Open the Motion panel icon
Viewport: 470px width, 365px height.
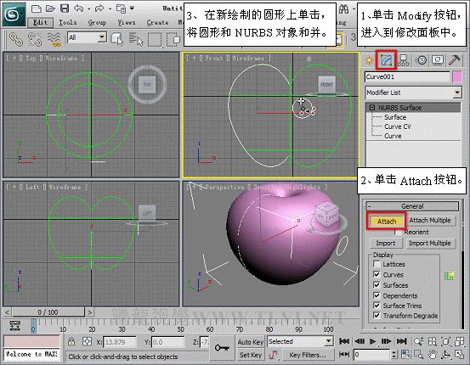(422, 60)
